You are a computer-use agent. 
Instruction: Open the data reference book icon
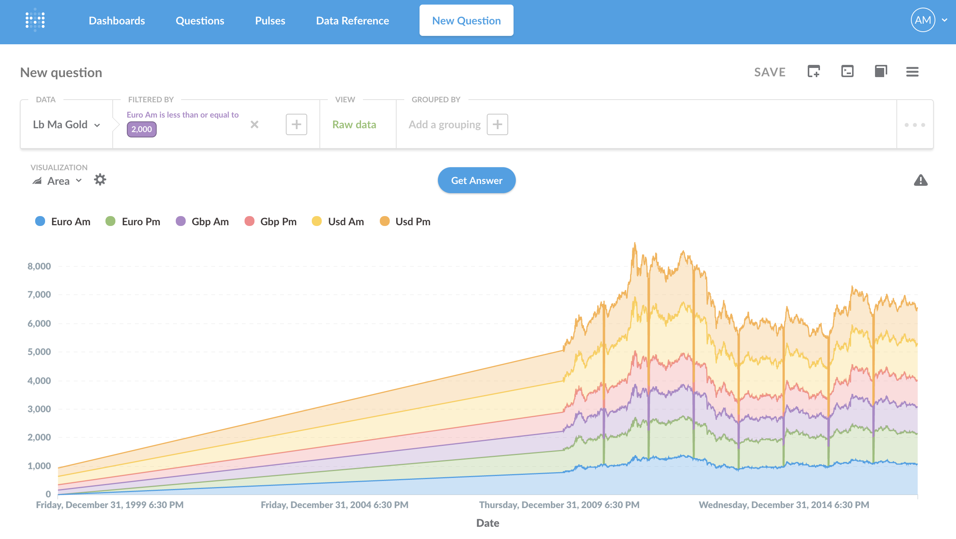pos(881,71)
